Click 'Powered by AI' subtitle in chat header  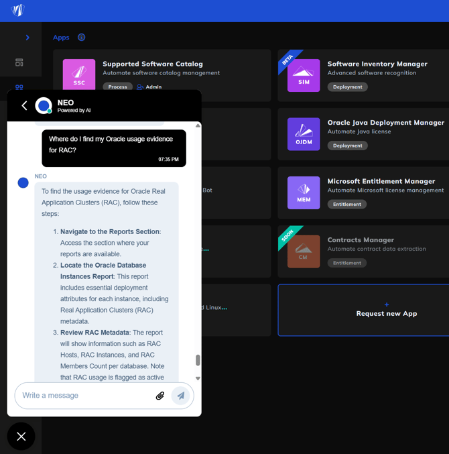point(74,111)
